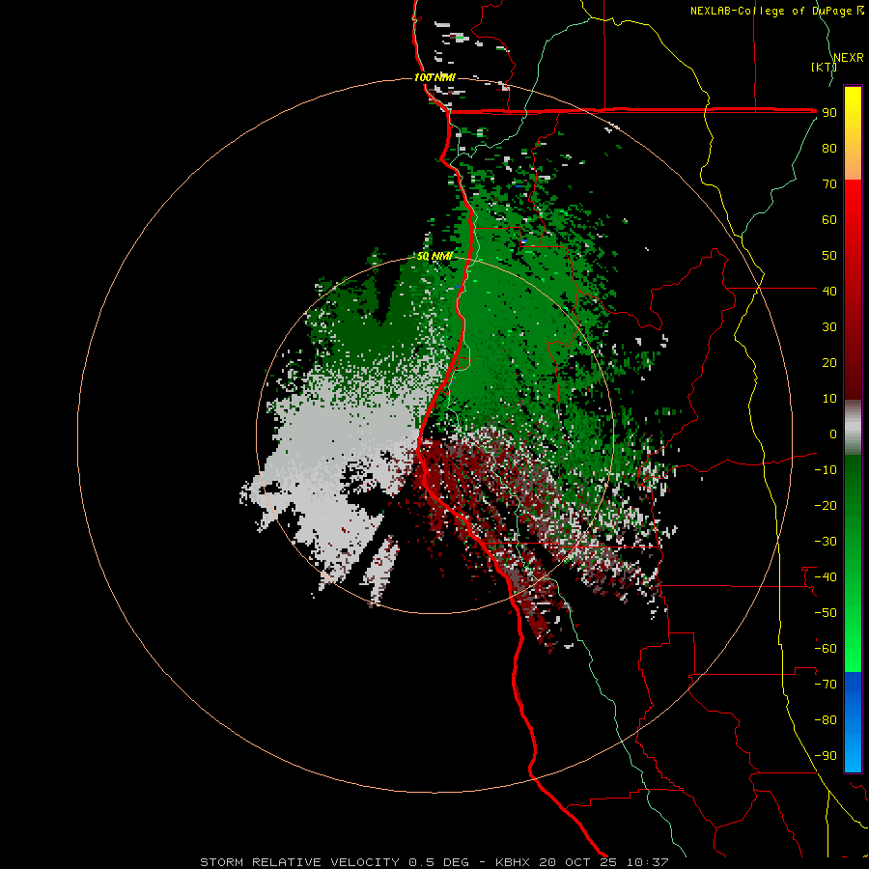The height and width of the screenshot is (869, 869).
Task: Select the -20 value on the velocity scale
Action: point(826,505)
